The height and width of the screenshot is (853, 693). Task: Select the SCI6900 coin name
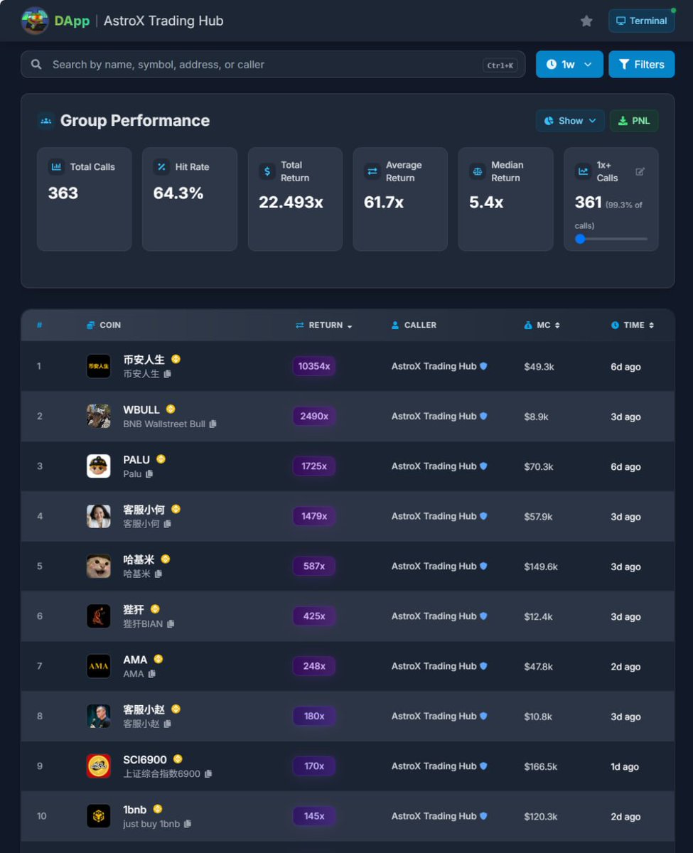pyautogui.click(x=145, y=759)
